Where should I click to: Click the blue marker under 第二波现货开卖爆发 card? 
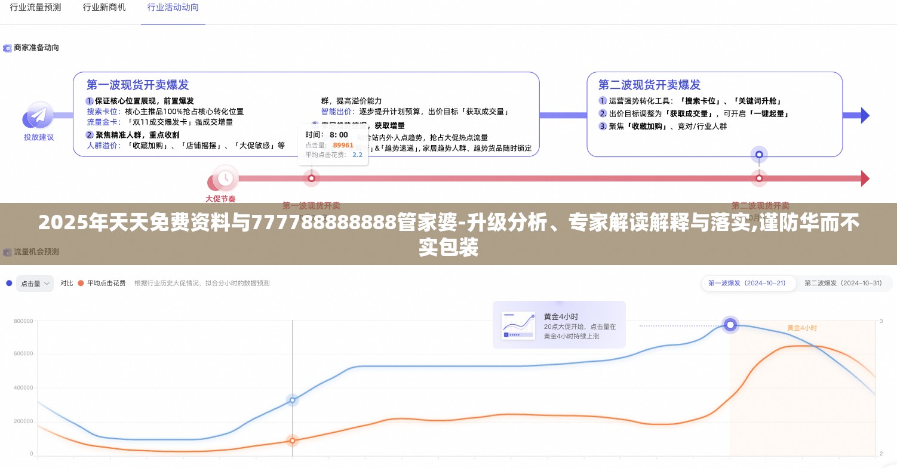pyautogui.click(x=759, y=155)
